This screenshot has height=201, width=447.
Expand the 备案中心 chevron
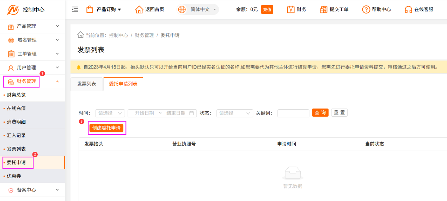pyautogui.click(x=57, y=190)
